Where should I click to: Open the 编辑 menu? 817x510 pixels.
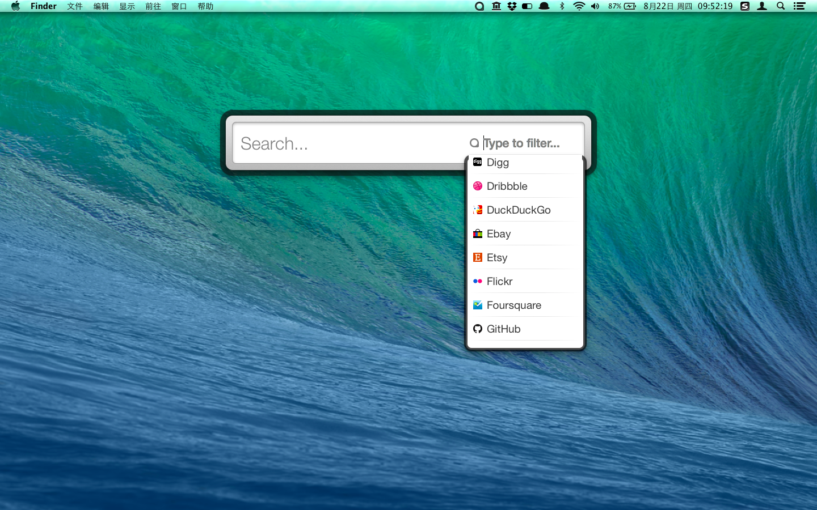pos(101,6)
